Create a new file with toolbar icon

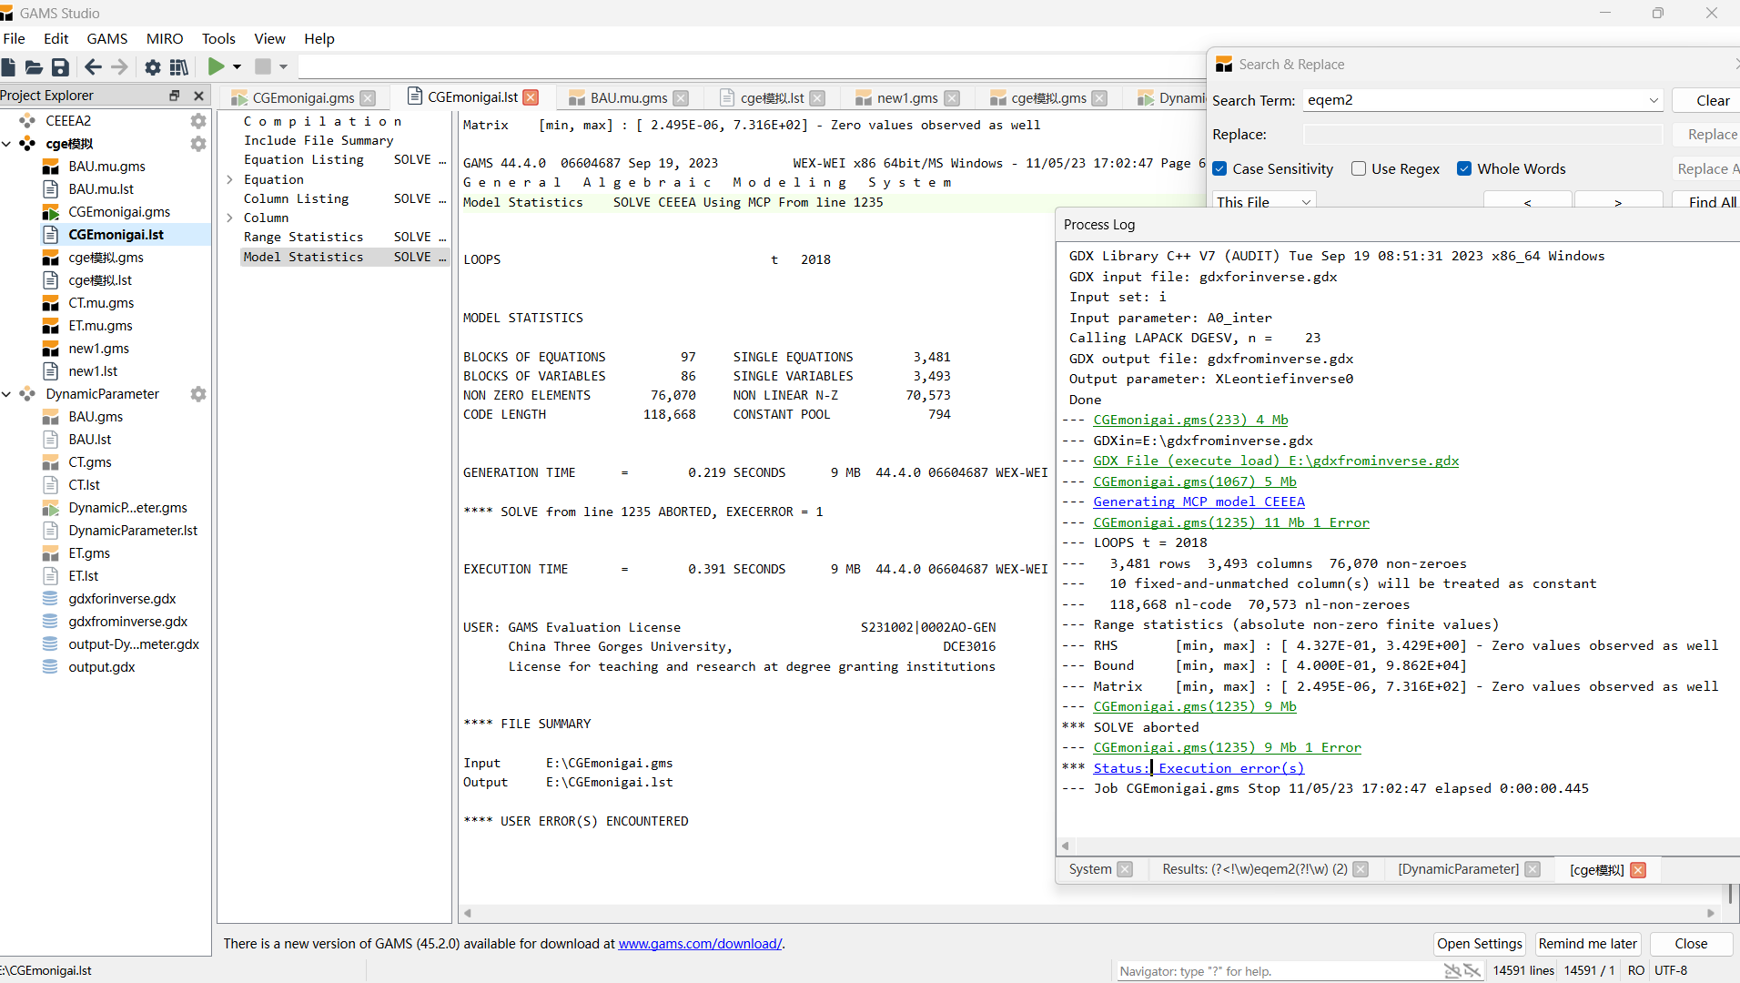pyautogui.click(x=8, y=66)
